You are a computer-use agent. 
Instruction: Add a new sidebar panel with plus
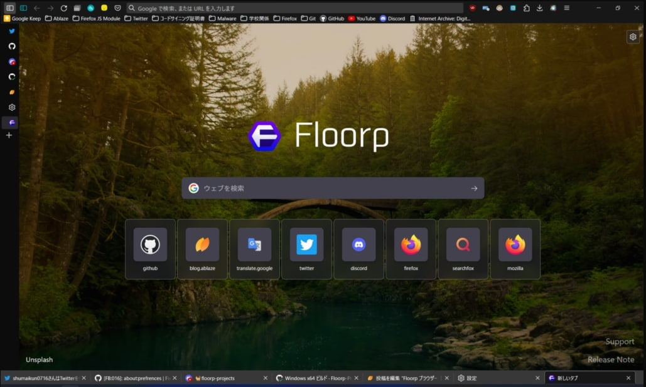pyautogui.click(x=9, y=135)
